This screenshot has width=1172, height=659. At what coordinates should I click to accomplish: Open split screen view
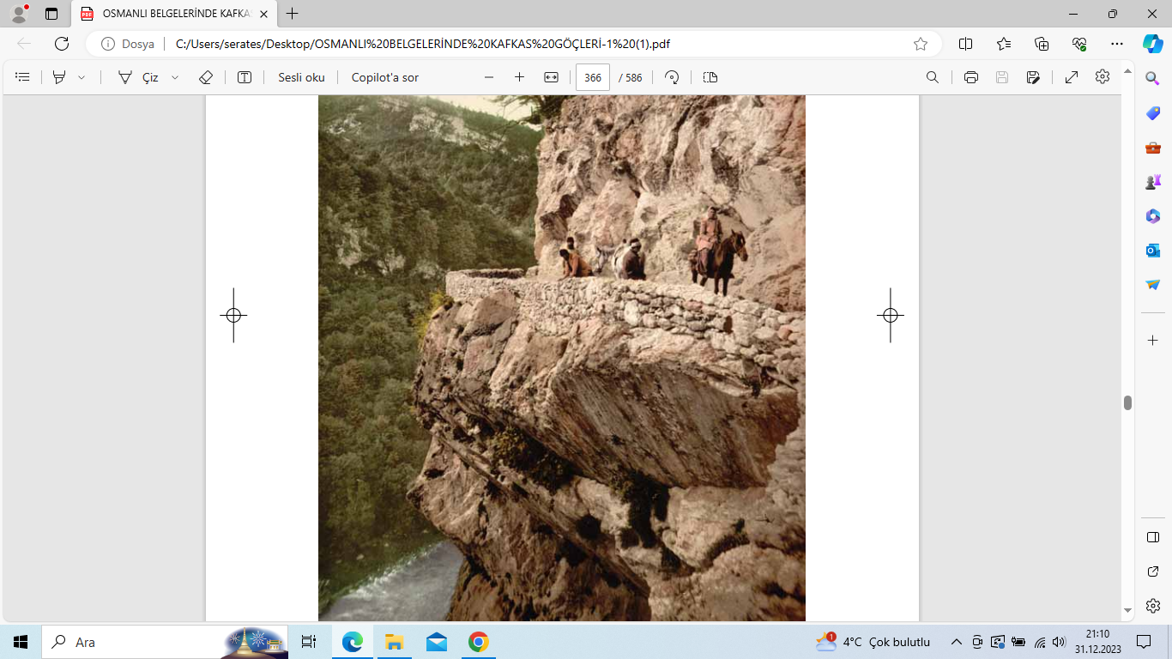coord(965,44)
